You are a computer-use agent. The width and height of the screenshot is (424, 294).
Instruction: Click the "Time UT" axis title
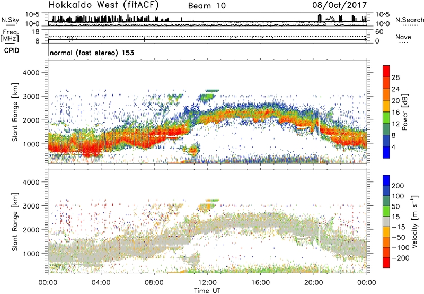point(207,291)
